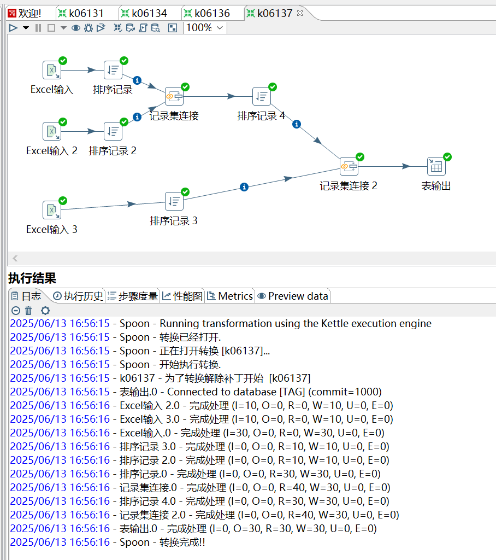Screen dimensions: 496x560
Task: Replay the transformation icon
Action: [x=101, y=28]
